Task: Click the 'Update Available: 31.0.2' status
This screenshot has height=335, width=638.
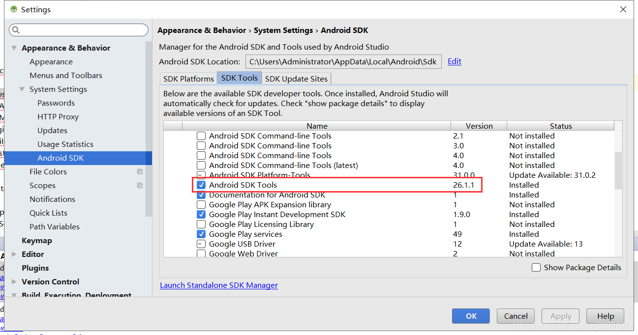Action: pos(552,175)
